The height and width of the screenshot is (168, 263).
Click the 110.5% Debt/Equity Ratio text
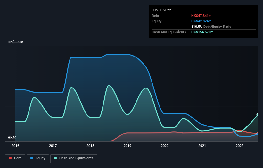(211, 27)
